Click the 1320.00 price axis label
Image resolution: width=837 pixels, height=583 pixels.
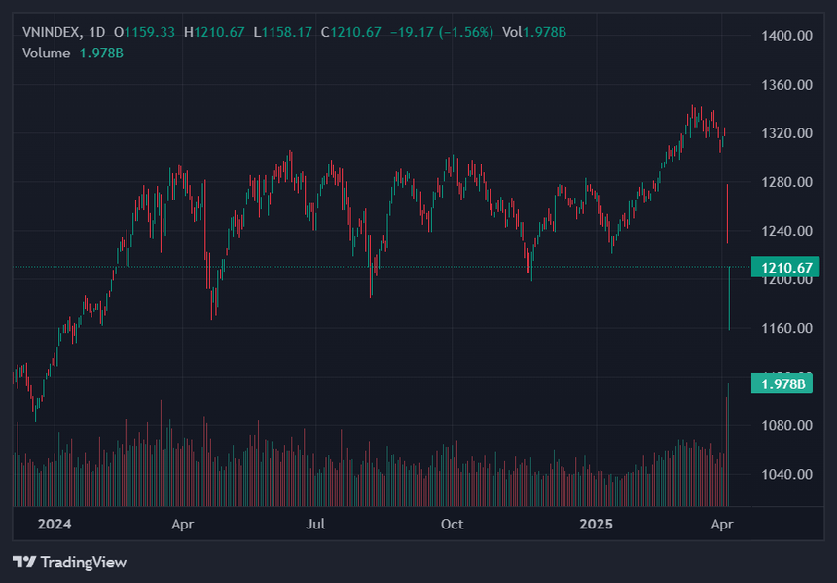pos(787,133)
